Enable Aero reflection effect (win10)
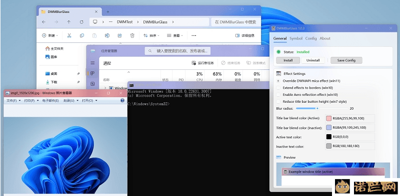This screenshot has width=400, height=196. [278, 95]
